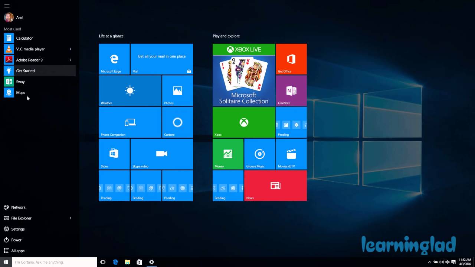Screen dimensions: 475x267
Task: Open the Movies & TV tile
Action: (x=291, y=154)
